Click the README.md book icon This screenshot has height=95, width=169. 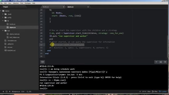click(6, 50)
